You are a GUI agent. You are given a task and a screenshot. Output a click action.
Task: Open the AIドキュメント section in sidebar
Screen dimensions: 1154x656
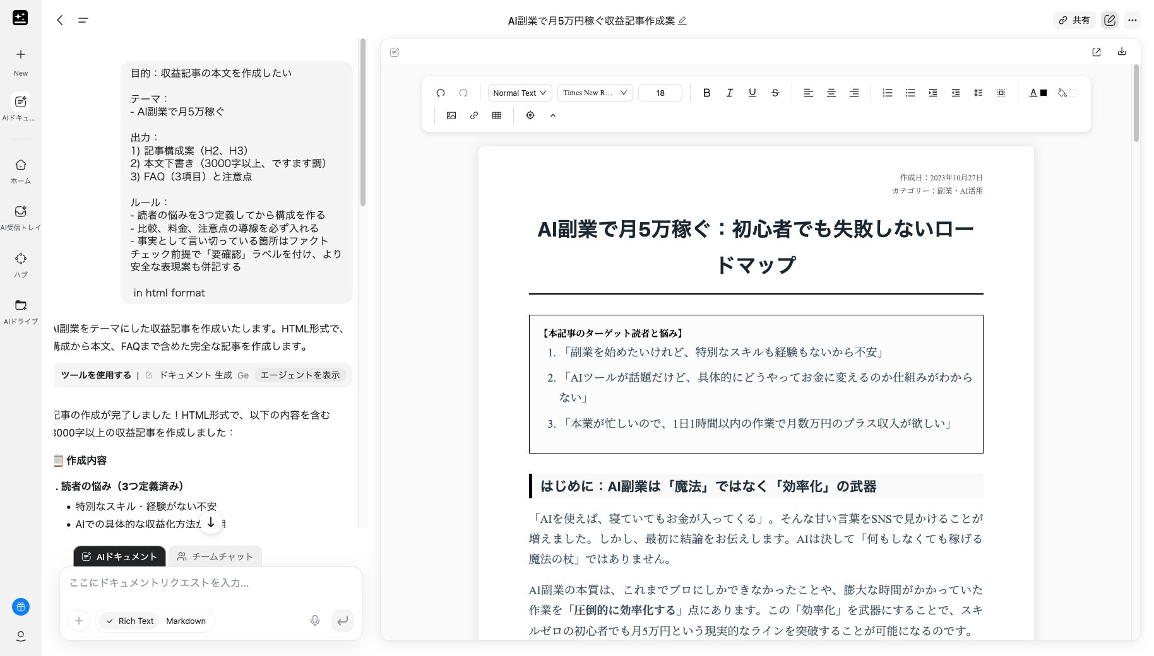(x=21, y=107)
